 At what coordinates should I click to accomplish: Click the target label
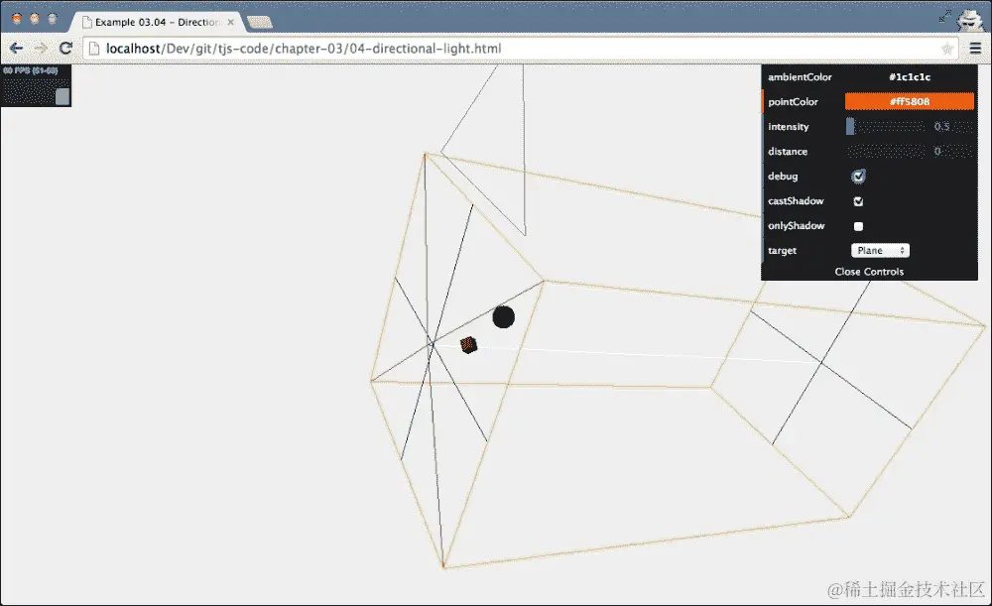tap(782, 251)
